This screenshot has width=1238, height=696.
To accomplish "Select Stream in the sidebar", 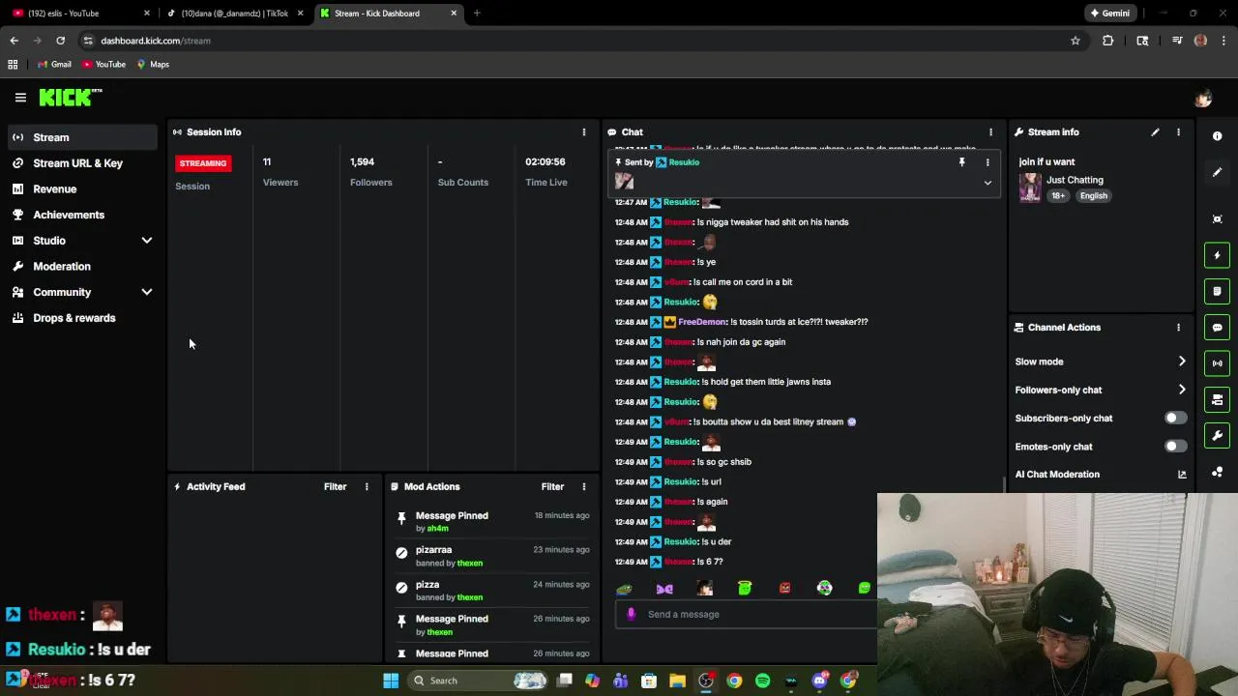I will 82,137.
